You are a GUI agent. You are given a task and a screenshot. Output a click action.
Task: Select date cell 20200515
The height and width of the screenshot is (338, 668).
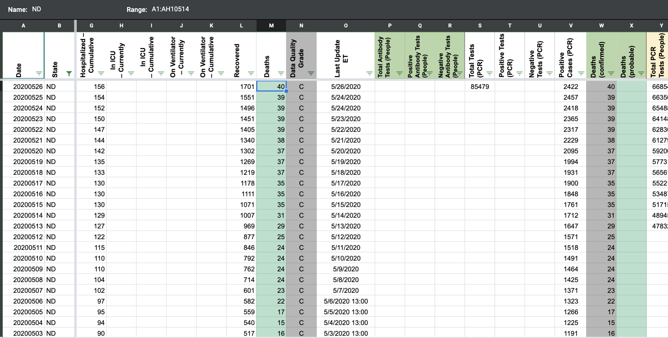(23, 205)
